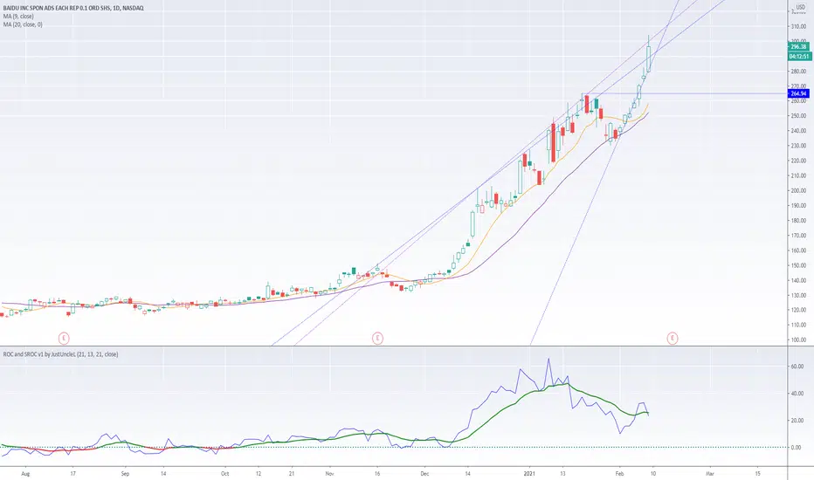Click the Oct label on time axis
Screen dimensions: 814x480
[x=224, y=474]
